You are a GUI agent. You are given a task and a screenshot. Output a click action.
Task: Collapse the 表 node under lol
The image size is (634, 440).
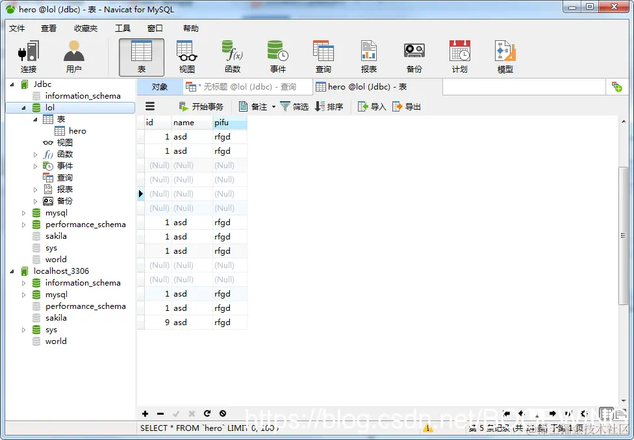pos(35,119)
